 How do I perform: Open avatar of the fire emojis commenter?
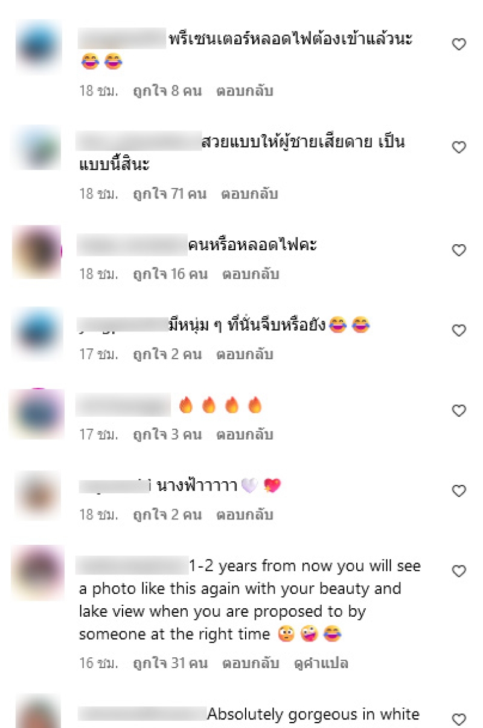pos(38,412)
